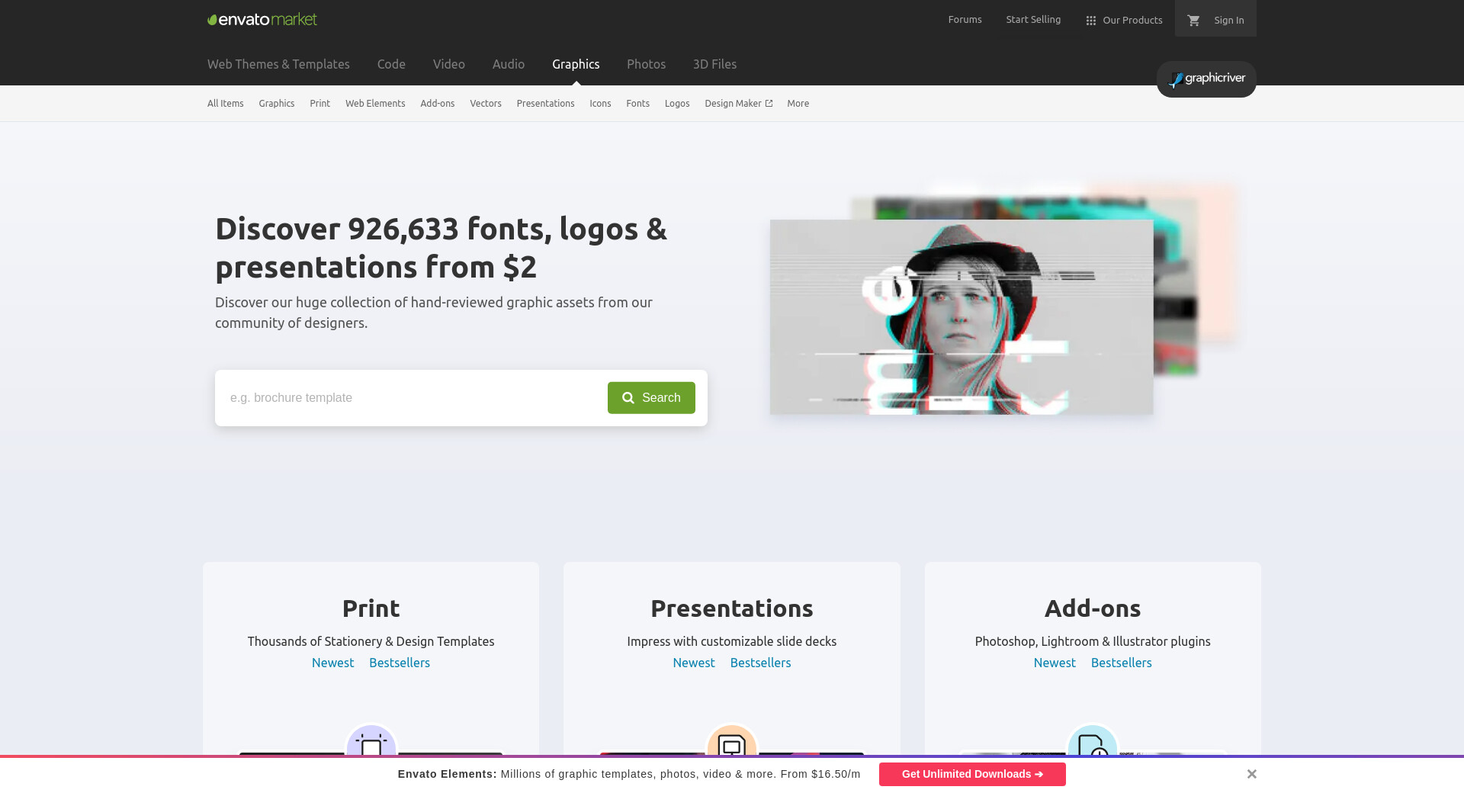
Task: Switch to the Code marketplace tab
Action: tap(391, 64)
